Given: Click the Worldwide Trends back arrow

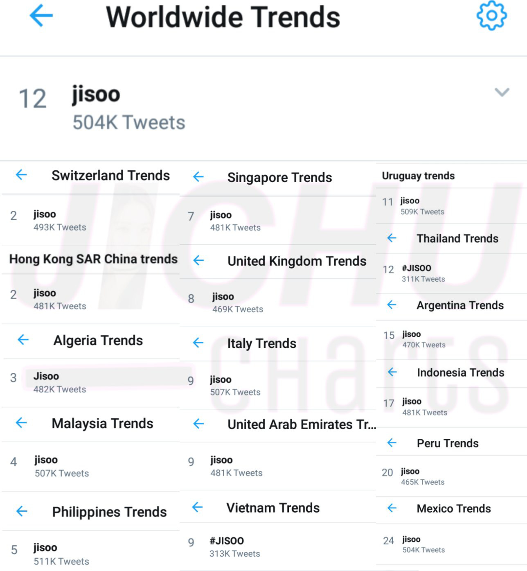Looking at the screenshot, I should pos(41,16).
